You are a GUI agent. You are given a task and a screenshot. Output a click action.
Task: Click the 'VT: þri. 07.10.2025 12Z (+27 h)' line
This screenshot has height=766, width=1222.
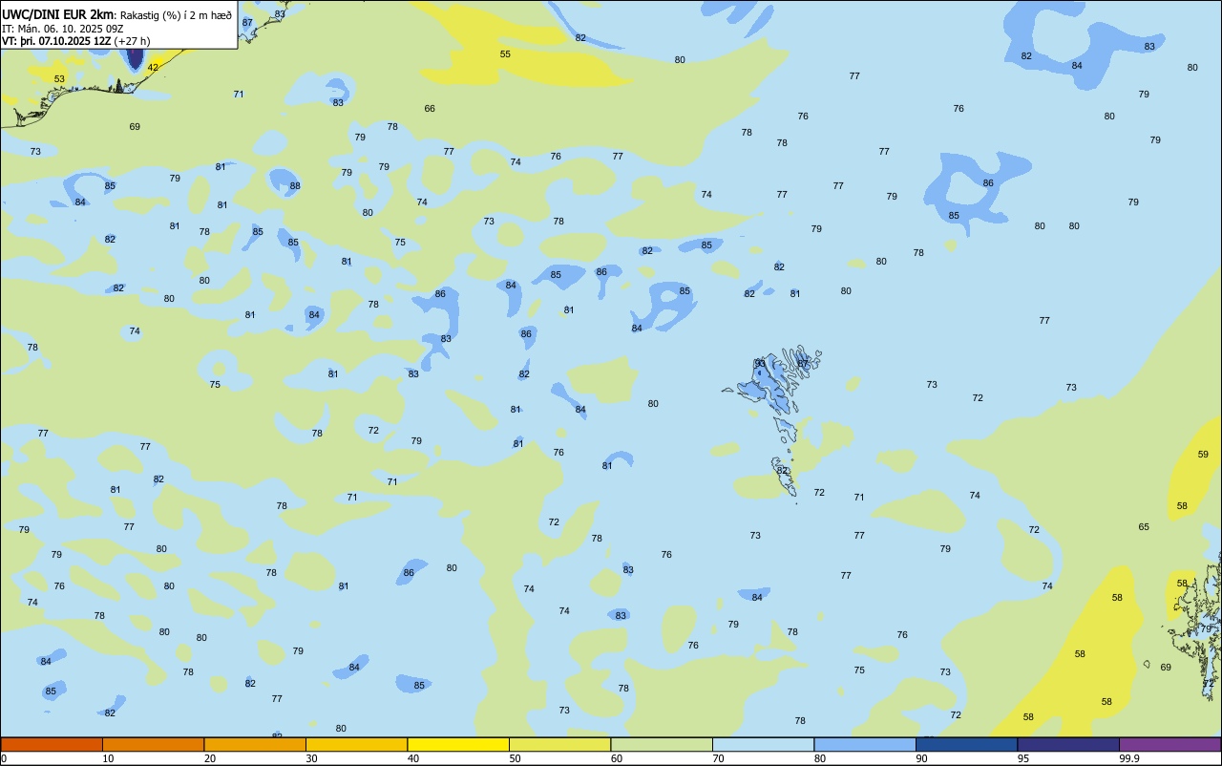pyautogui.click(x=75, y=41)
